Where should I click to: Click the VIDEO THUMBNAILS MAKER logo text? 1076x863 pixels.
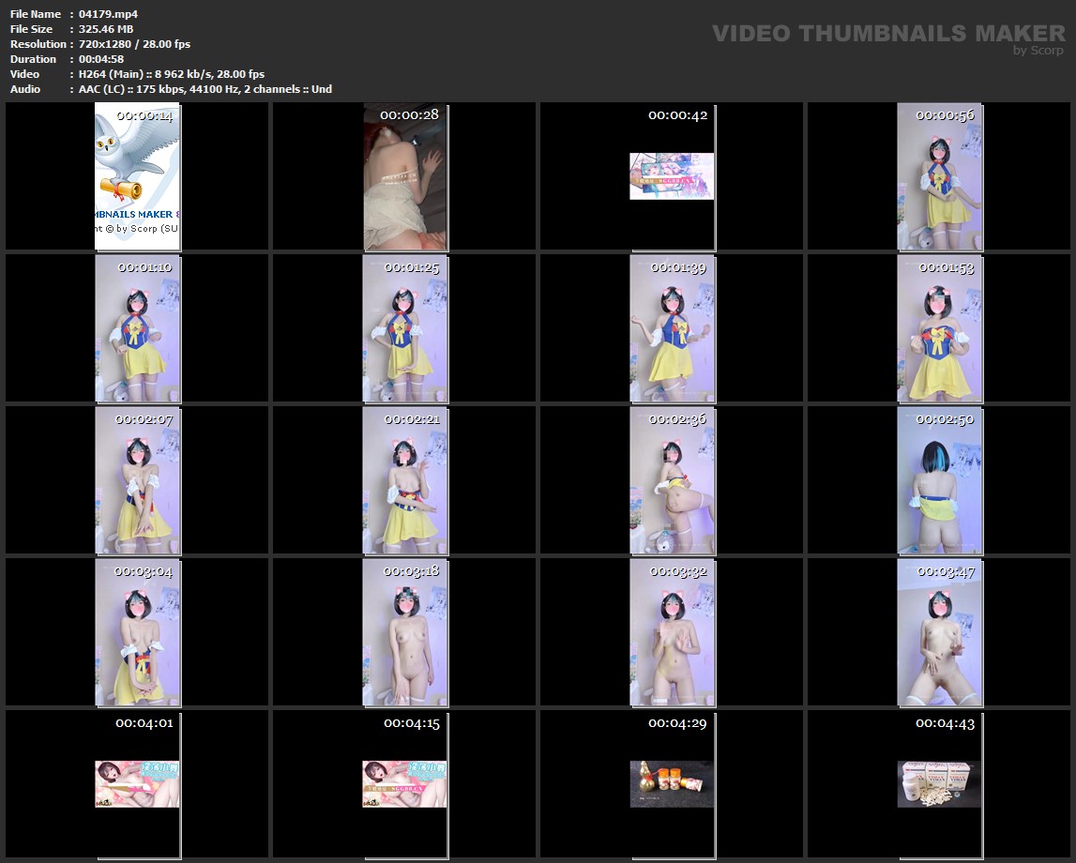(x=887, y=34)
